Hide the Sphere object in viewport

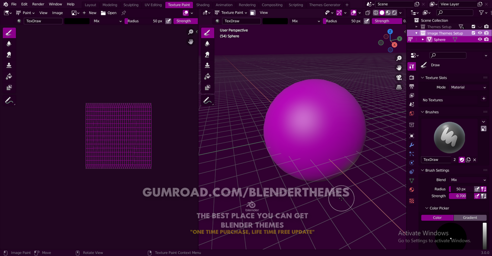pos(480,40)
